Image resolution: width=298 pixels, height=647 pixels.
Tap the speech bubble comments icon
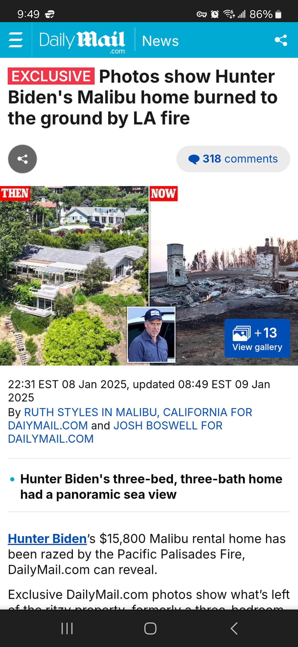(x=194, y=159)
